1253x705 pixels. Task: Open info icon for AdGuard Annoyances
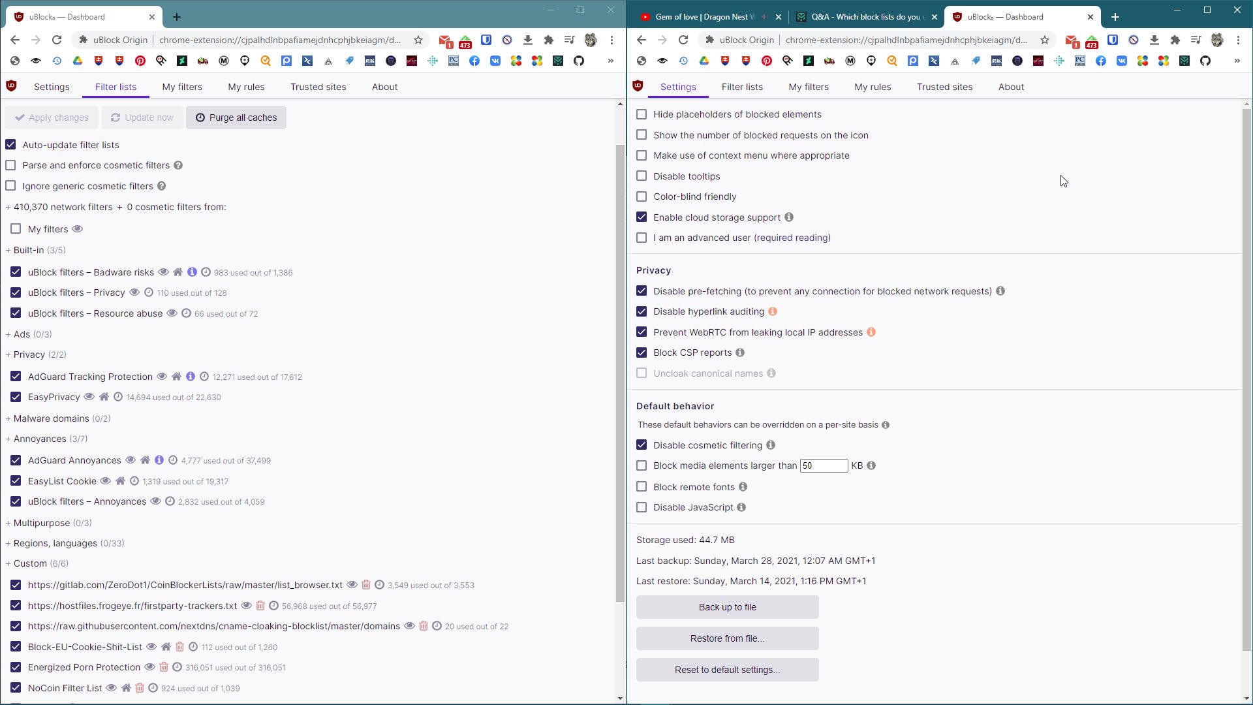pyautogui.click(x=159, y=460)
